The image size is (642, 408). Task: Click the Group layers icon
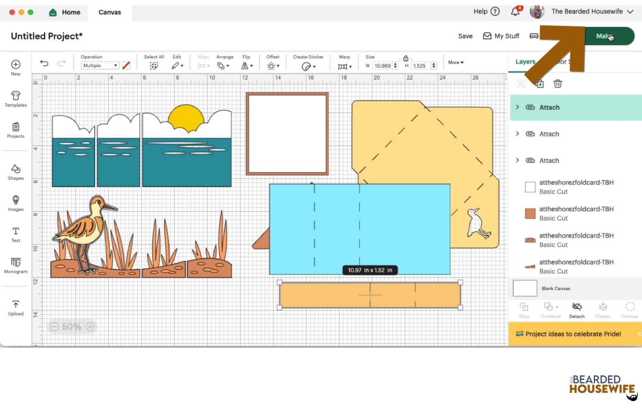coord(521,83)
